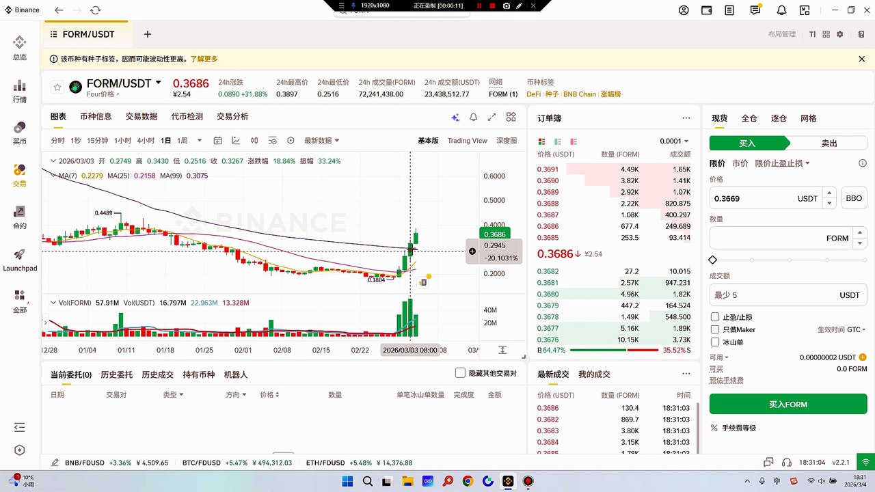Click the TI text style icon

click(812, 34)
